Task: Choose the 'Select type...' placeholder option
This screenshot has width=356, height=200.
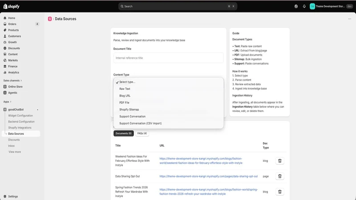Action: click(x=169, y=82)
